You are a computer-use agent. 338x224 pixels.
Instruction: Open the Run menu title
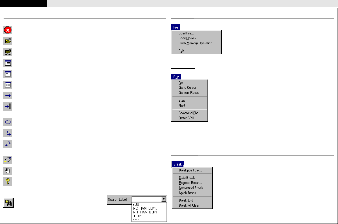point(176,77)
